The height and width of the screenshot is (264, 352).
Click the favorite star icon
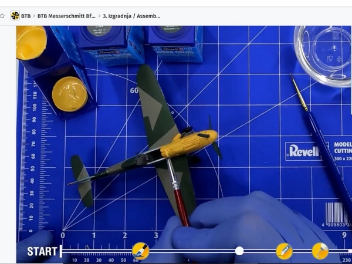click(x=2, y=16)
